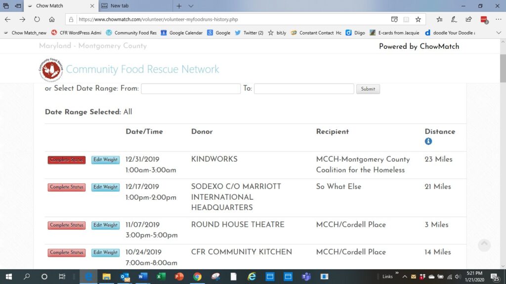Viewport: 506px width, 284px height.
Task: Open the Favorites hub
Action: (x=439, y=19)
